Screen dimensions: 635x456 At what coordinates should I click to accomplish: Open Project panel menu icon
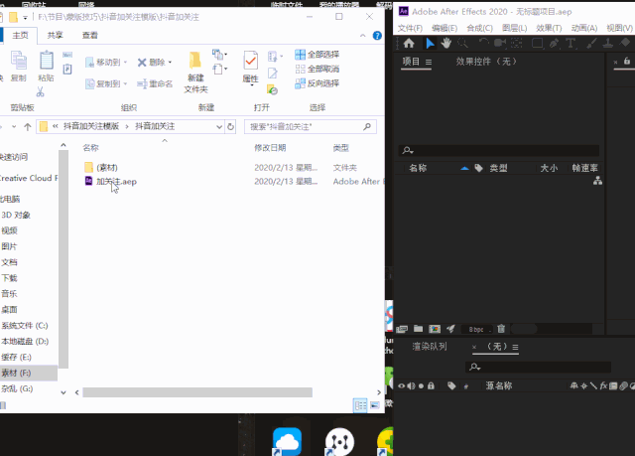click(429, 62)
